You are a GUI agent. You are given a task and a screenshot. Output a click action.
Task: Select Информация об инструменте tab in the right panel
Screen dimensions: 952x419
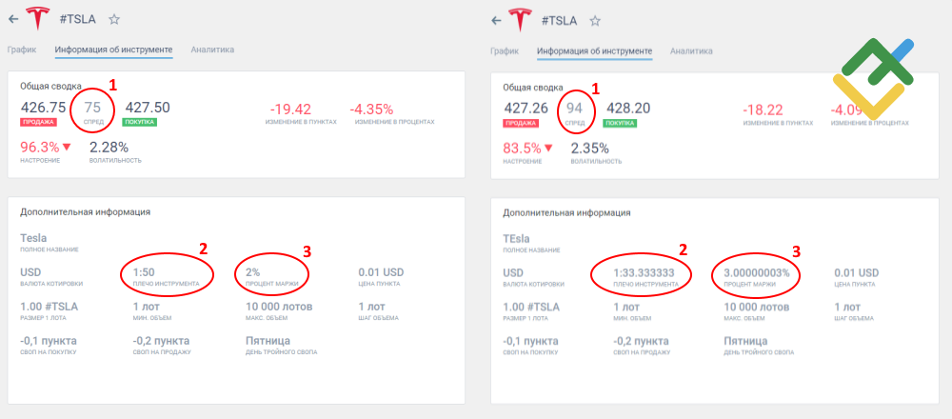tap(594, 51)
